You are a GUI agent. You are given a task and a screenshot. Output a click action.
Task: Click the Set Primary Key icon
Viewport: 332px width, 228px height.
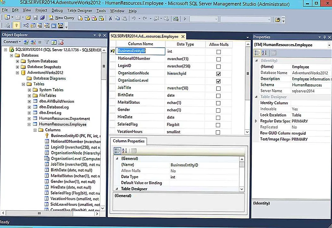(16, 26)
